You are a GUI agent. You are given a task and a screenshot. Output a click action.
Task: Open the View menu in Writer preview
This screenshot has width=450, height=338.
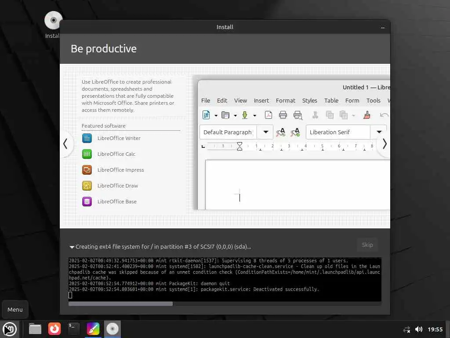pyautogui.click(x=240, y=101)
